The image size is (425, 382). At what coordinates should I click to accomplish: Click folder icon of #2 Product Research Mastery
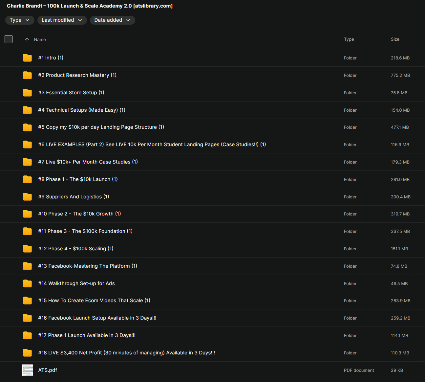click(x=28, y=75)
